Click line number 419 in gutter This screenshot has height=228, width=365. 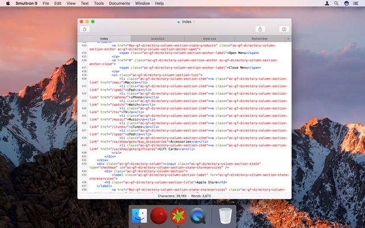click(x=84, y=75)
